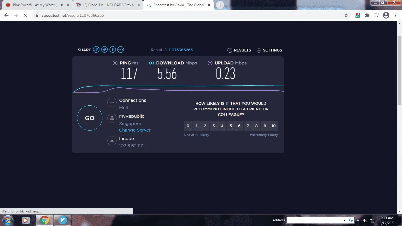Open Chrome three-dot menu
Image resolution: width=402 pixels, height=226 pixels.
click(396, 15)
